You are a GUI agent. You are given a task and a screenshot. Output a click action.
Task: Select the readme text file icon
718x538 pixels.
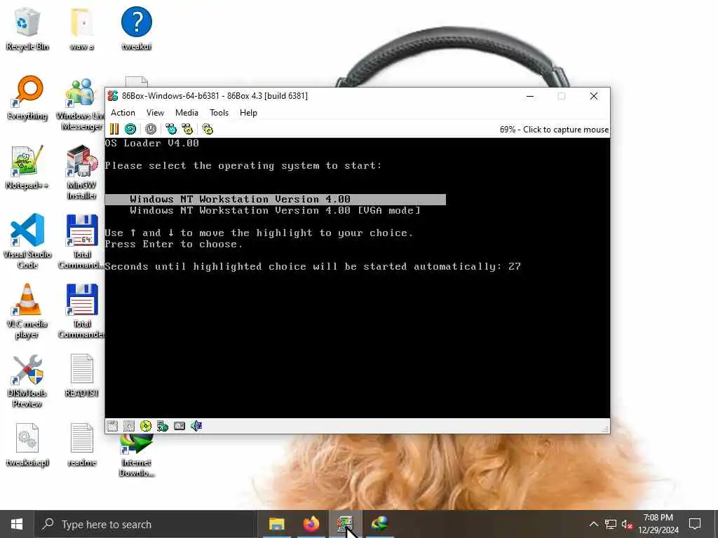pyautogui.click(x=81, y=445)
